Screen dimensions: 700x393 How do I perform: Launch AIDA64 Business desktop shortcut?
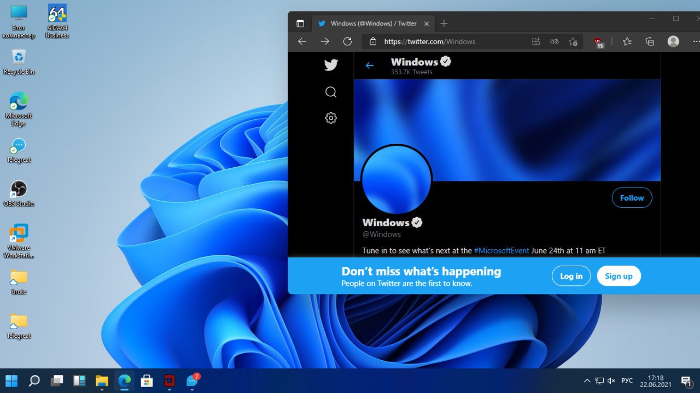tap(57, 22)
